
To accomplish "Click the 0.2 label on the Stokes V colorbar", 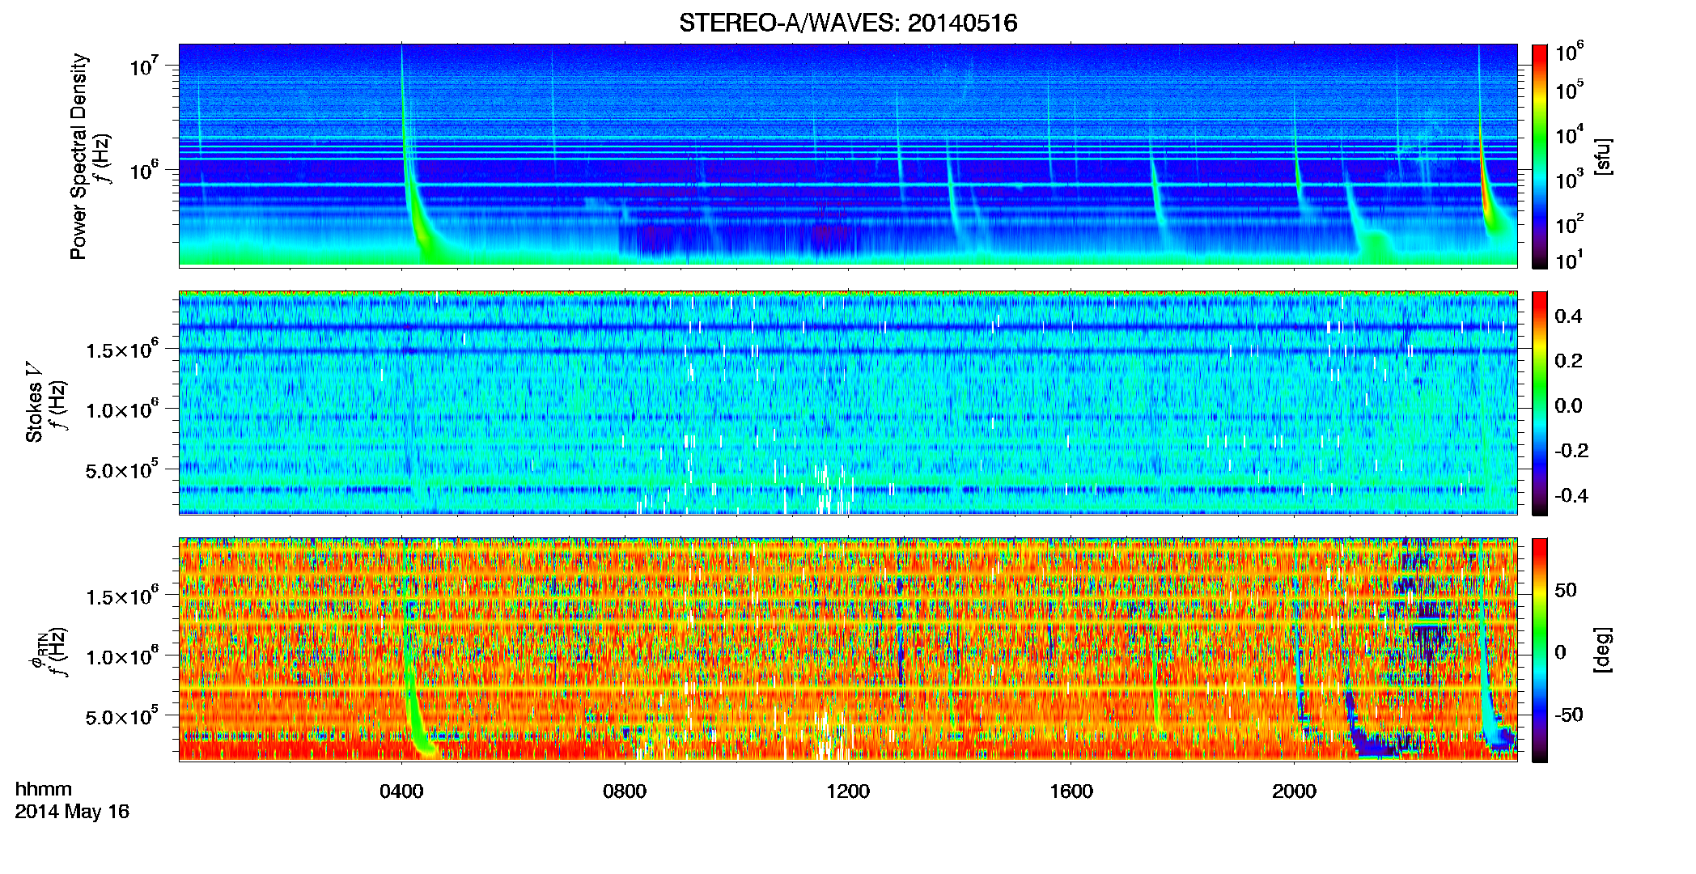I will [1568, 361].
